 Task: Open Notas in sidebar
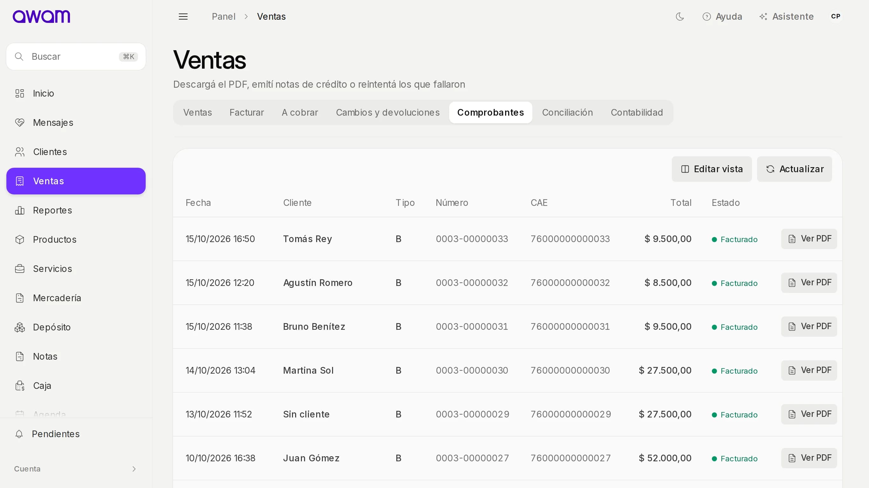tap(76, 356)
